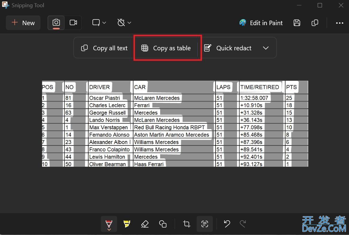The height and width of the screenshot is (235, 349).
Task: Select the 'Alexander Albon' text
Action: click(x=108, y=142)
